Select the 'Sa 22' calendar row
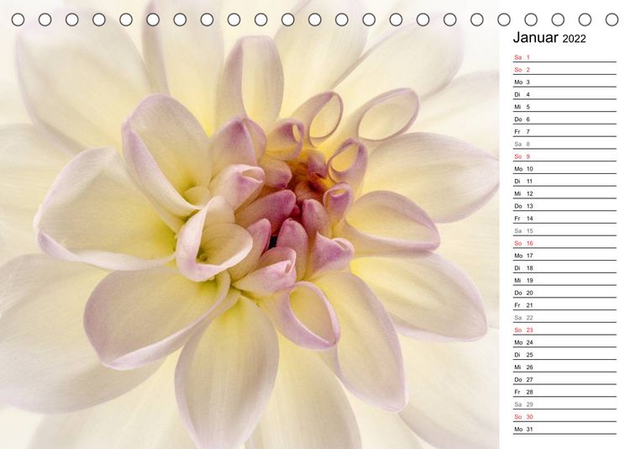This screenshot has height=449, width=630. pos(564,318)
